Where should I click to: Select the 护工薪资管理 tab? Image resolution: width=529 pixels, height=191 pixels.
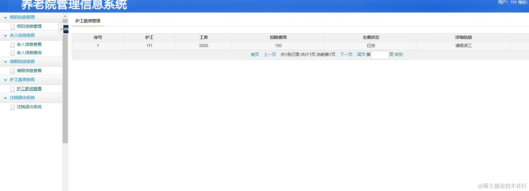pyautogui.click(x=88, y=21)
